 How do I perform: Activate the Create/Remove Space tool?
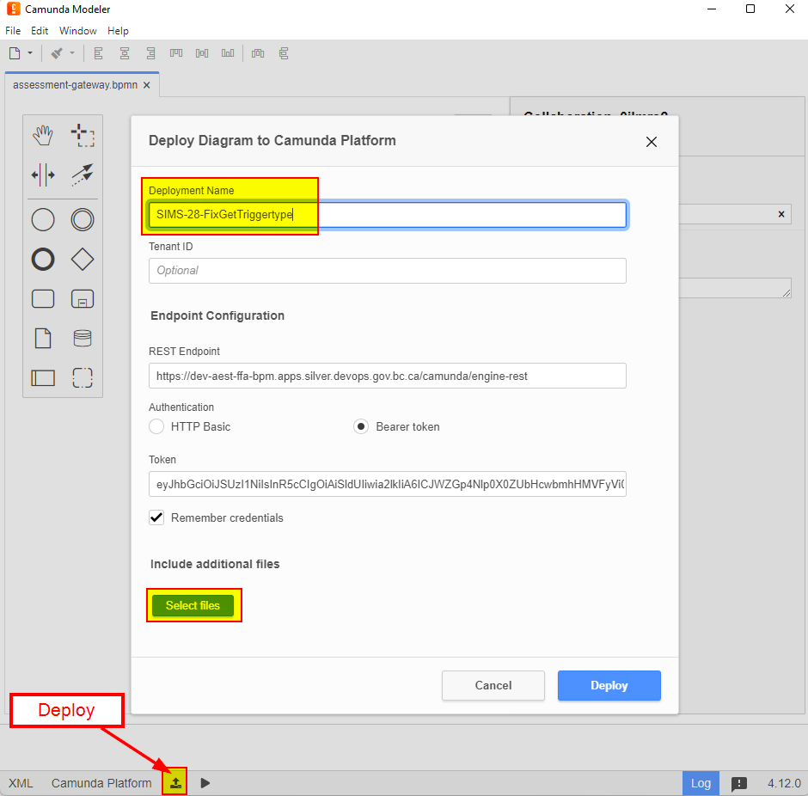point(43,175)
